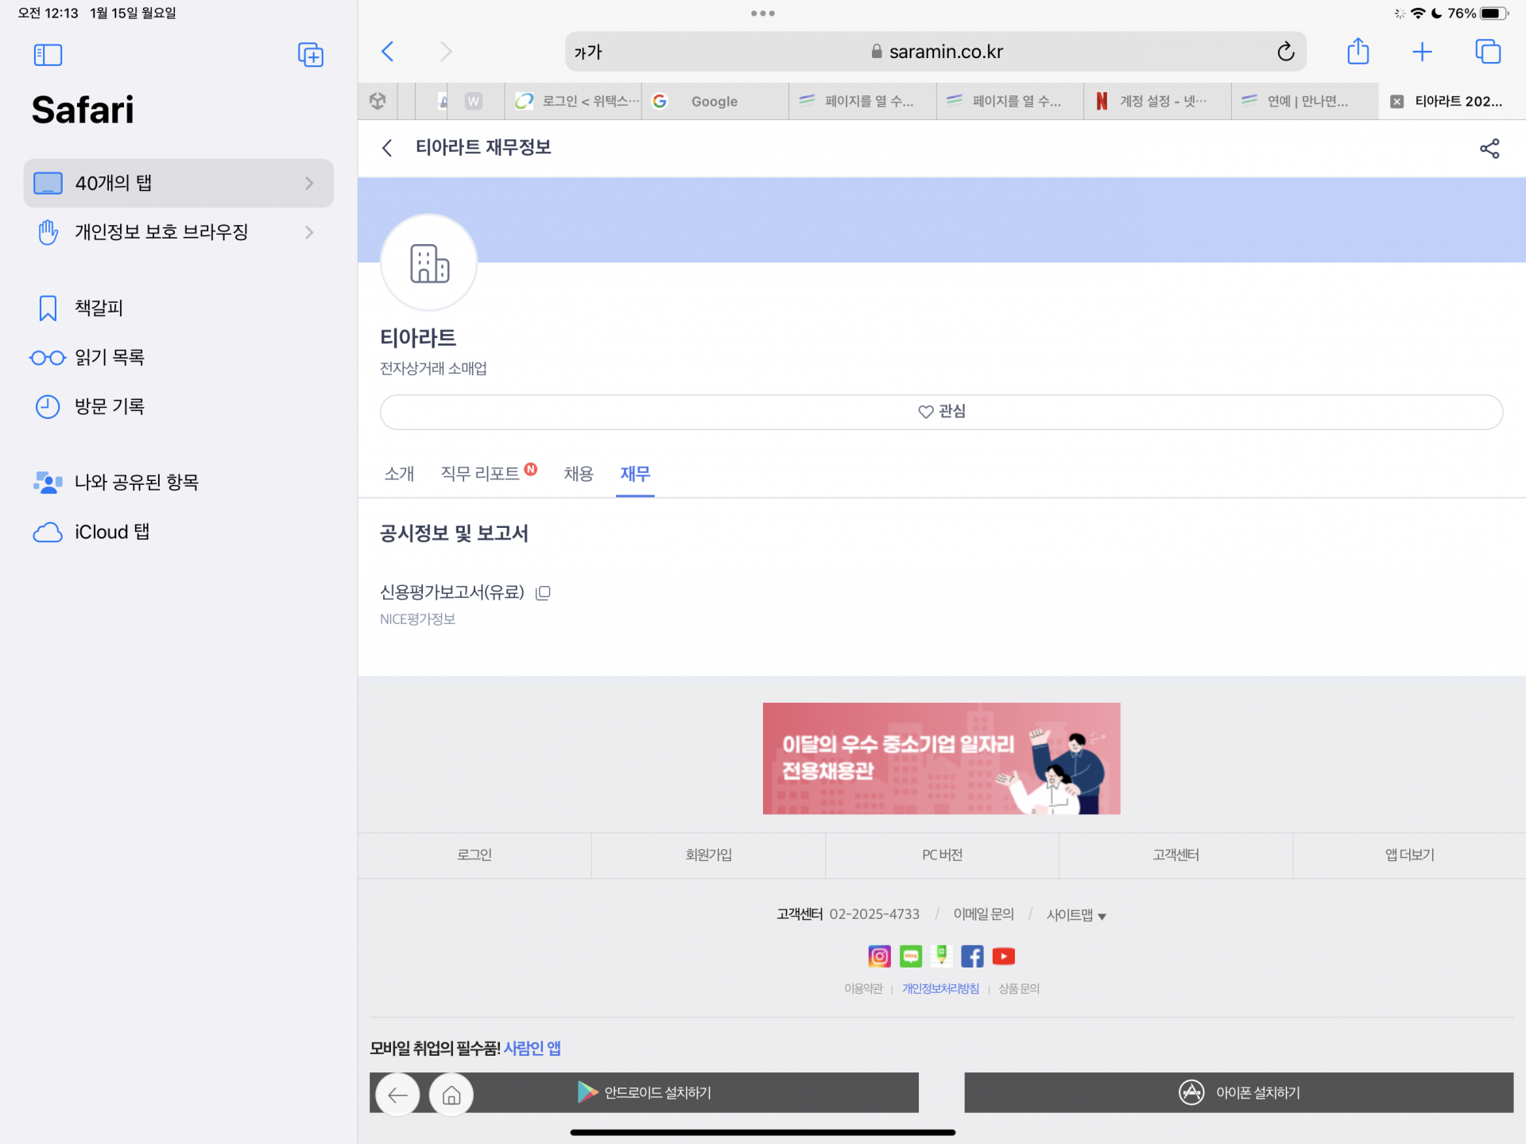The width and height of the screenshot is (1526, 1144).
Task: Tap the new tab group icon
Action: pos(310,55)
